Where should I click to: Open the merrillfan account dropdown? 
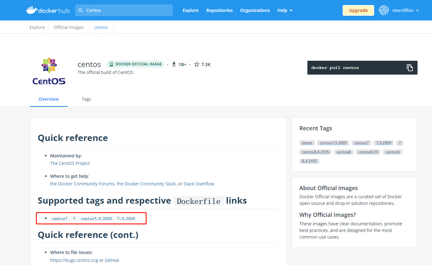coord(406,10)
